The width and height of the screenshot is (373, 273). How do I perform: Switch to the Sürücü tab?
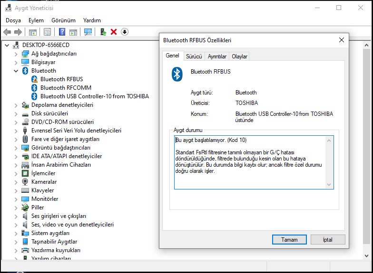click(194, 56)
